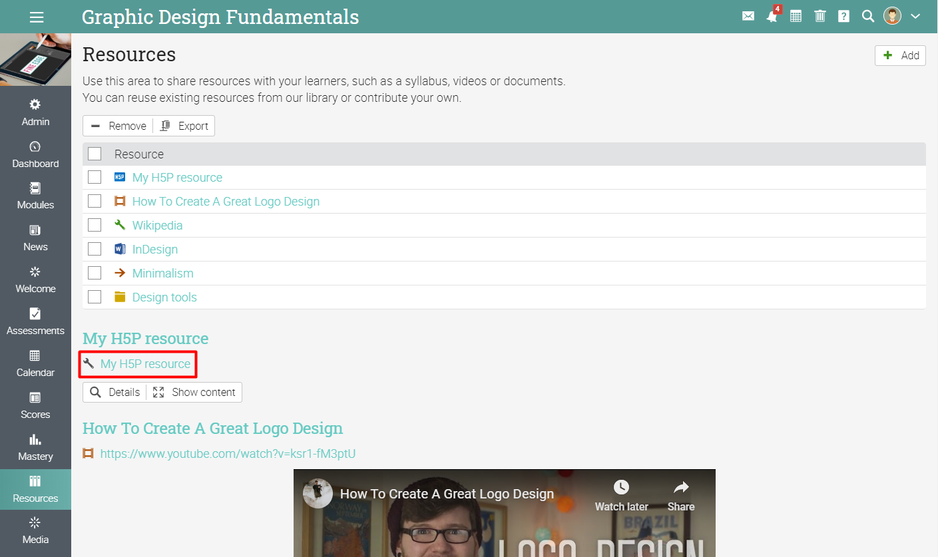
Task: Open the YouTube URL link
Action: (228, 454)
